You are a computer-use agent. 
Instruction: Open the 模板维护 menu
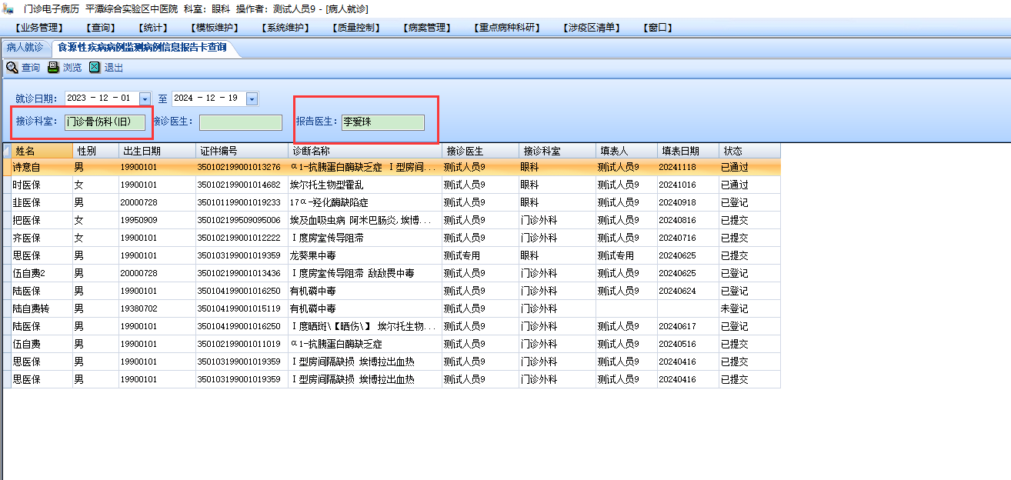215,28
